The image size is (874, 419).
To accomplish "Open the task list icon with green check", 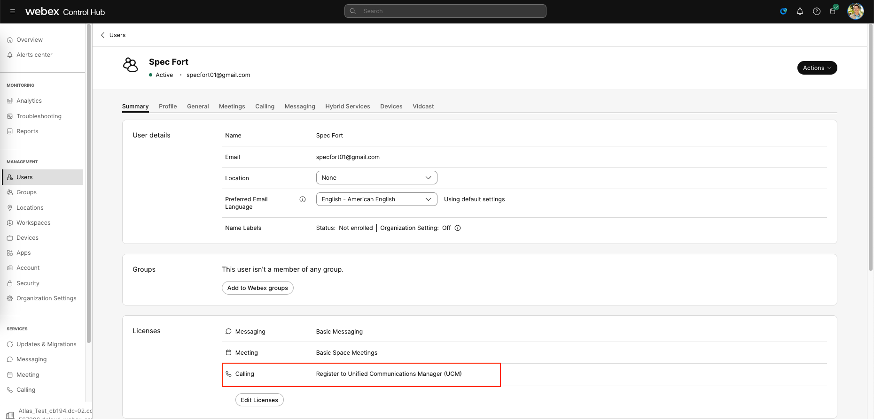I will [x=833, y=11].
